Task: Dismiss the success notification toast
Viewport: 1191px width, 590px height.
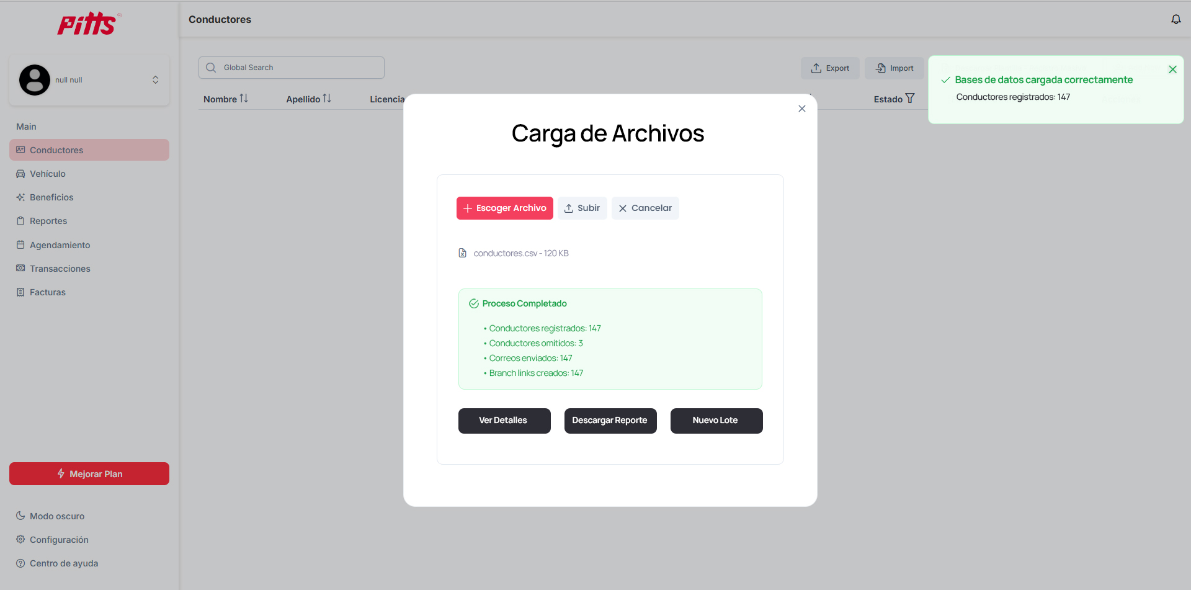Action: click(x=1172, y=69)
